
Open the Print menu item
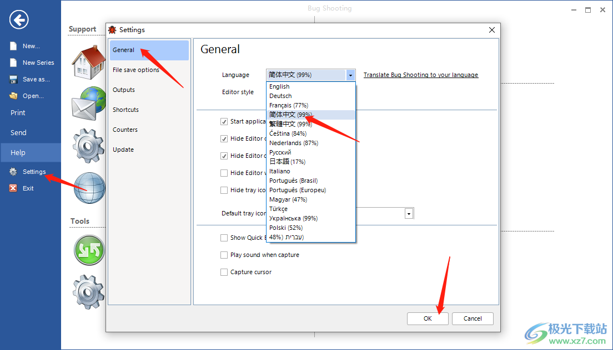31,112
